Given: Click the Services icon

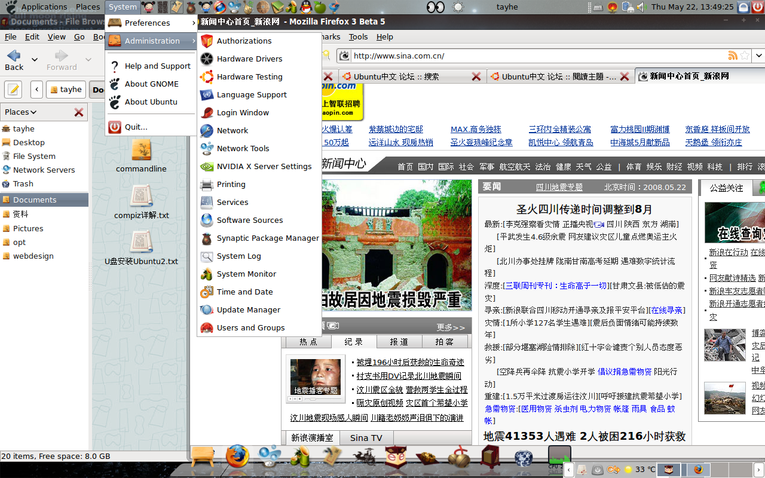Looking at the screenshot, I should [207, 202].
